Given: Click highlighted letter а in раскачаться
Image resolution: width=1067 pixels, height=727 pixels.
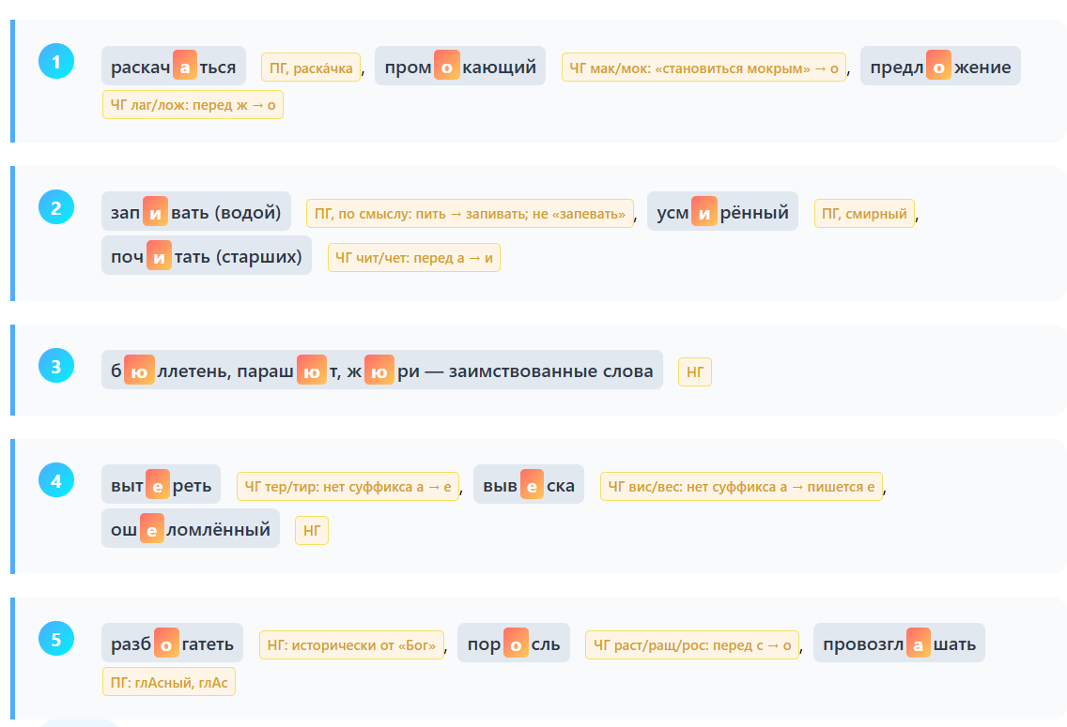Looking at the screenshot, I should pyautogui.click(x=184, y=66).
